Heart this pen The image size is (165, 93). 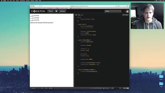click(x=56, y=11)
